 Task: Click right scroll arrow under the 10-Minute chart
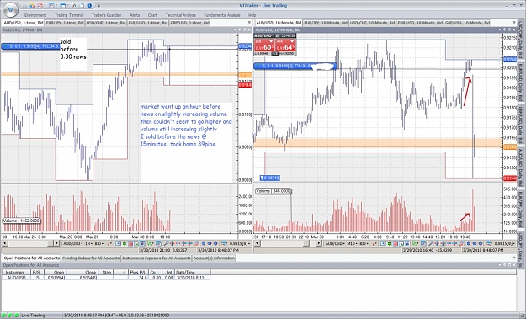point(319,243)
